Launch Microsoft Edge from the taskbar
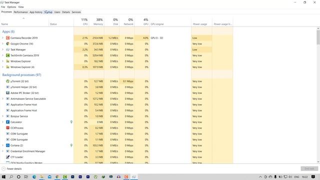This screenshot has height=180, width=320. point(34,176)
